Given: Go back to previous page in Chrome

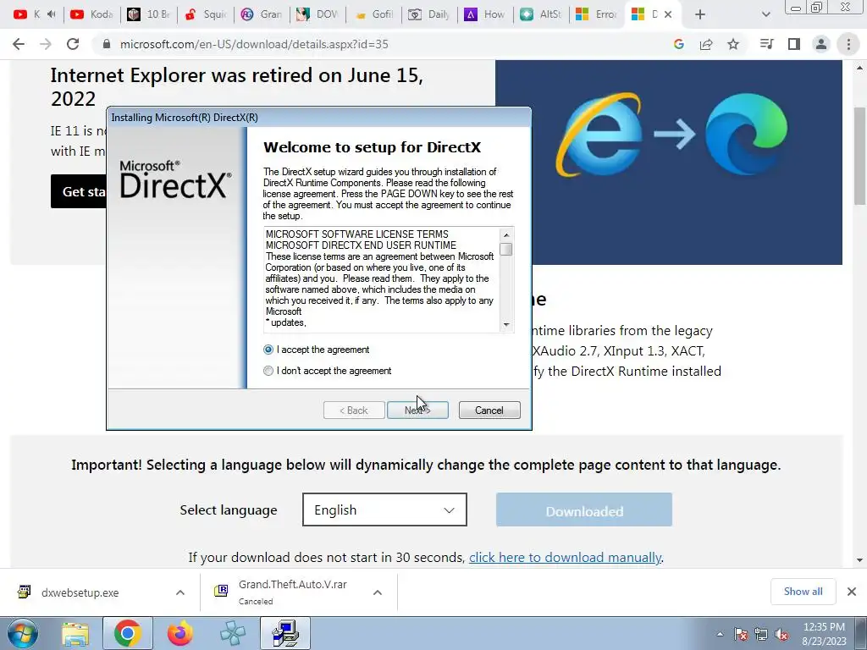Looking at the screenshot, I should 19,44.
